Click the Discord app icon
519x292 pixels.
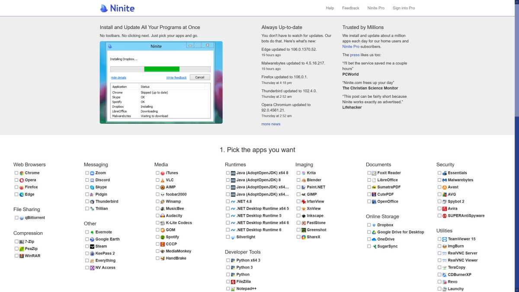92,180
